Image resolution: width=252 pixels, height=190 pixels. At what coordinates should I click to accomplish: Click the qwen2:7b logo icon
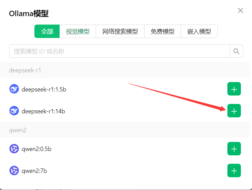click(x=14, y=170)
